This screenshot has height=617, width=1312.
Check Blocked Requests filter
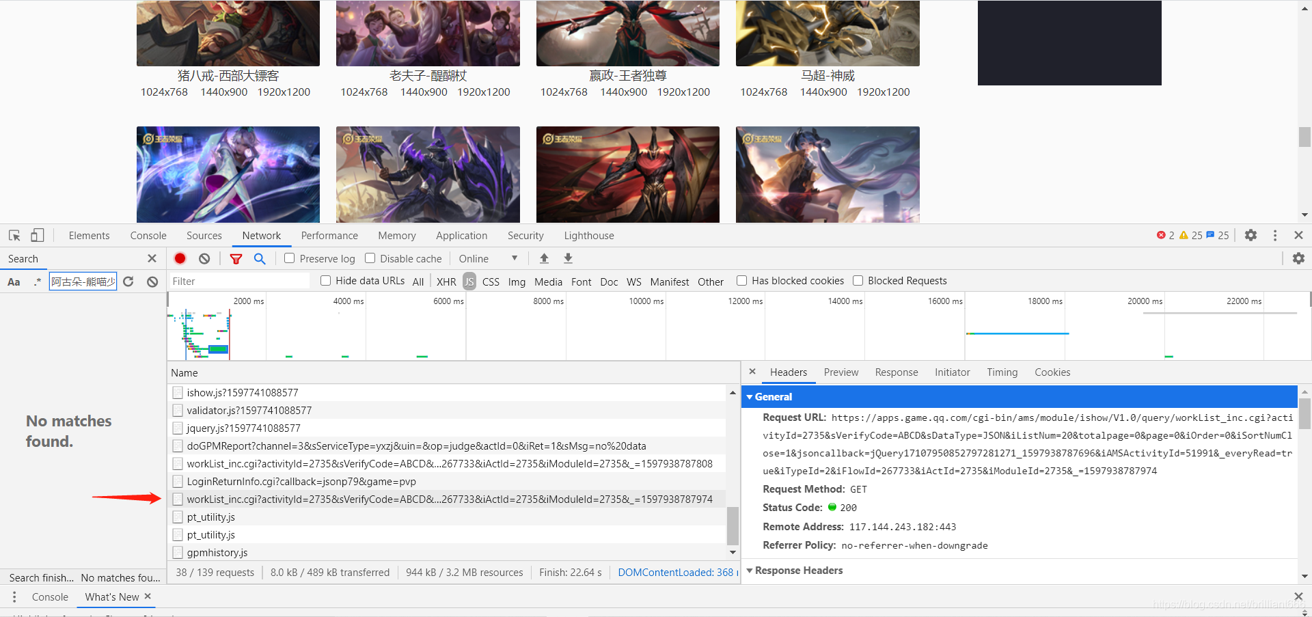point(858,281)
